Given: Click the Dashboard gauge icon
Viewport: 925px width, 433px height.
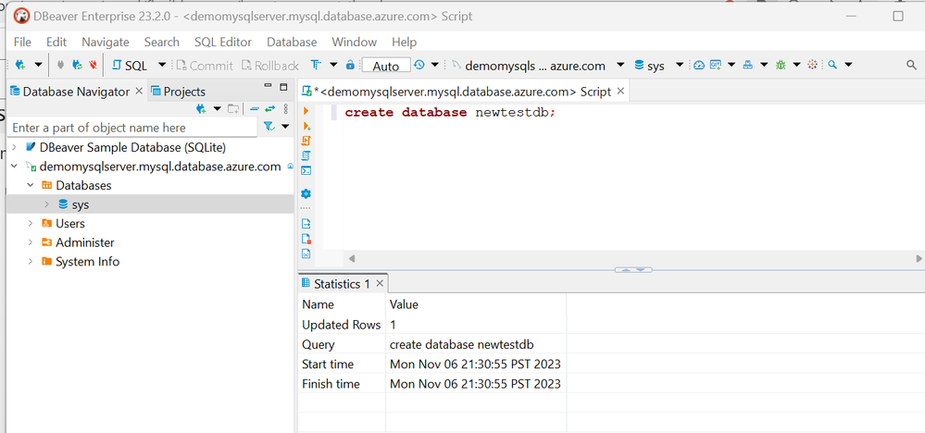Looking at the screenshot, I should click(x=699, y=65).
